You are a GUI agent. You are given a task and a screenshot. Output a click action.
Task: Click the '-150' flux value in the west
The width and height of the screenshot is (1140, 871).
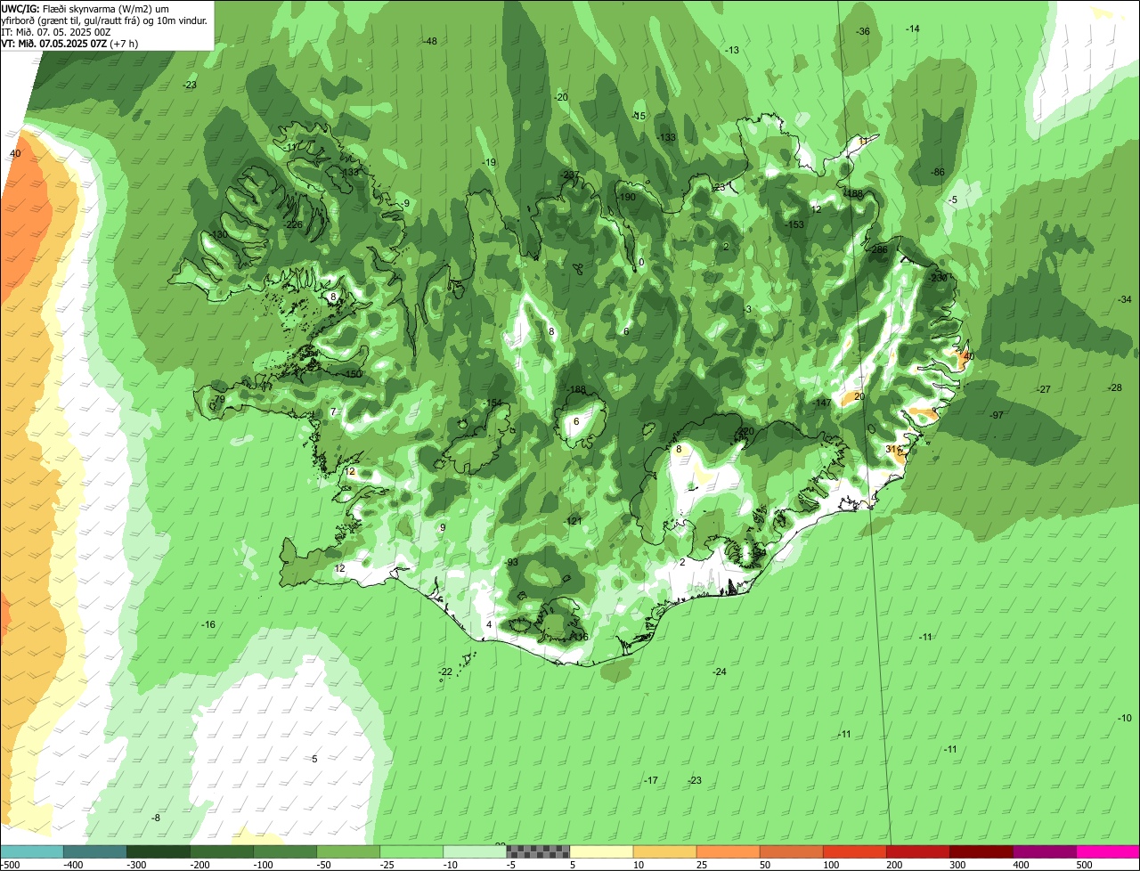(x=353, y=374)
